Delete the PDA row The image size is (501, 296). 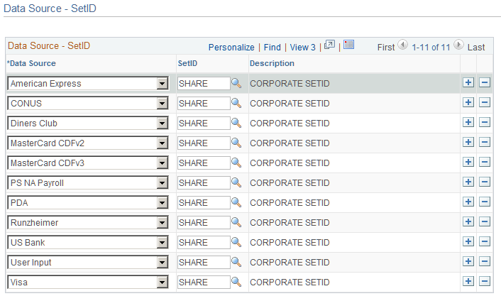click(485, 202)
